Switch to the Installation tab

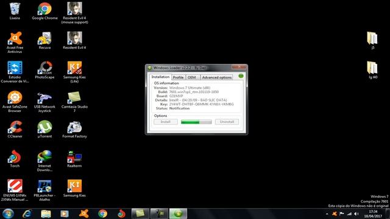click(160, 77)
